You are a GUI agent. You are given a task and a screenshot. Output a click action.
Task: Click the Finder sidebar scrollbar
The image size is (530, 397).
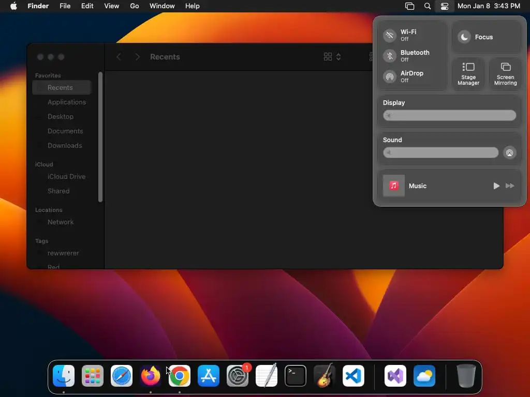100,136
